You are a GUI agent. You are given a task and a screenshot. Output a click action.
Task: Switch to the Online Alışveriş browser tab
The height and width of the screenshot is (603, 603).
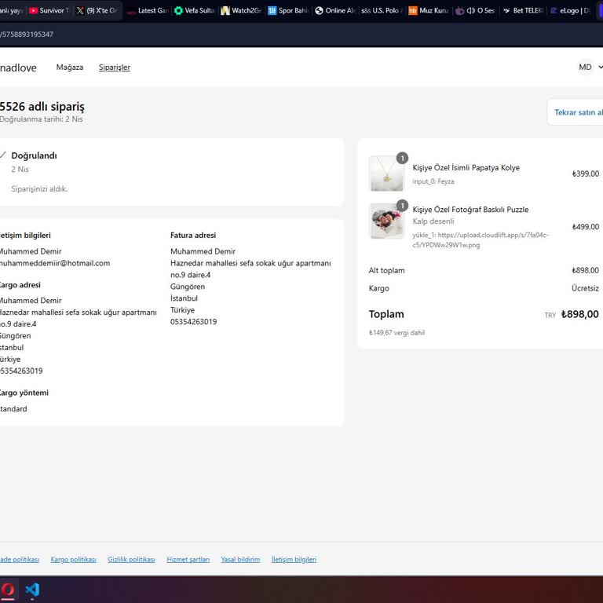point(338,11)
